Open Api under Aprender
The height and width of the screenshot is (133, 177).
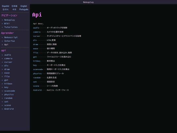[x=6, y=45]
